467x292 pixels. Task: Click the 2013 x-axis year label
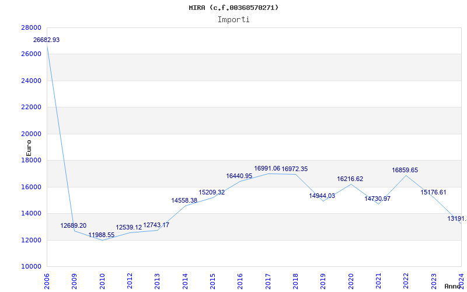[158, 281]
